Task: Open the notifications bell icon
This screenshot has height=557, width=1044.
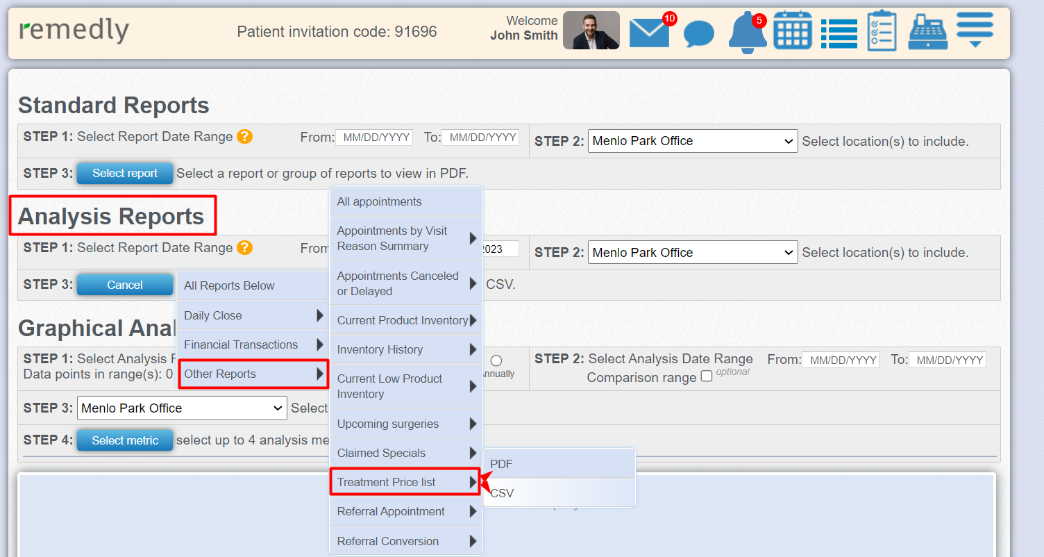Action: [x=747, y=33]
